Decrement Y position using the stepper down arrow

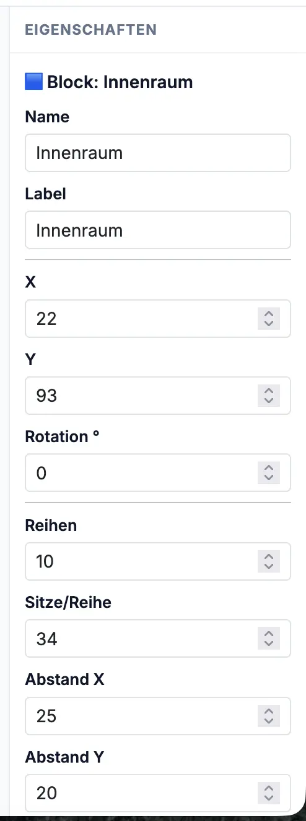(268, 401)
